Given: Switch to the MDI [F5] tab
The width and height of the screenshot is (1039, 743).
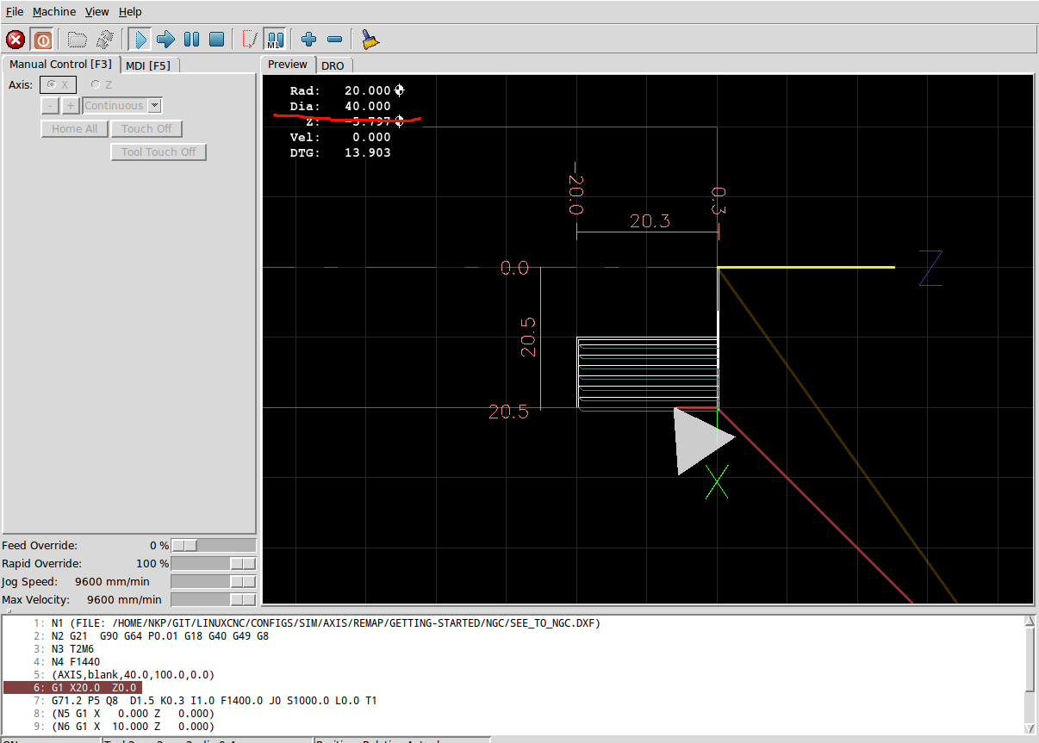Looking at the screenshot, I should point(148,65).
